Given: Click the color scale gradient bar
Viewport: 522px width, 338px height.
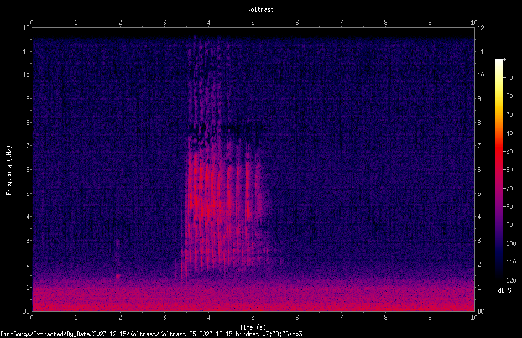Looking at the screenshot, I should [x=498, y=170].
